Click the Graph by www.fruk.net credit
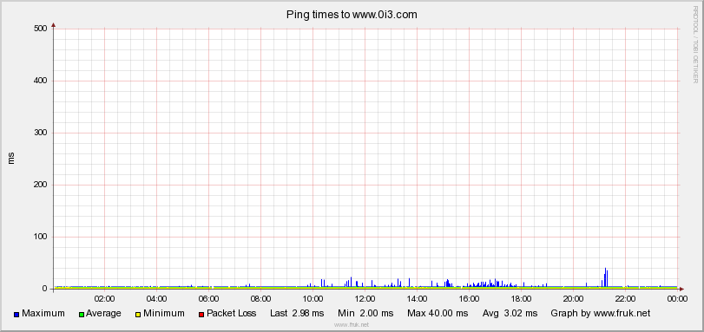This screenshot has height=332, width=704. tap(601, 313)
